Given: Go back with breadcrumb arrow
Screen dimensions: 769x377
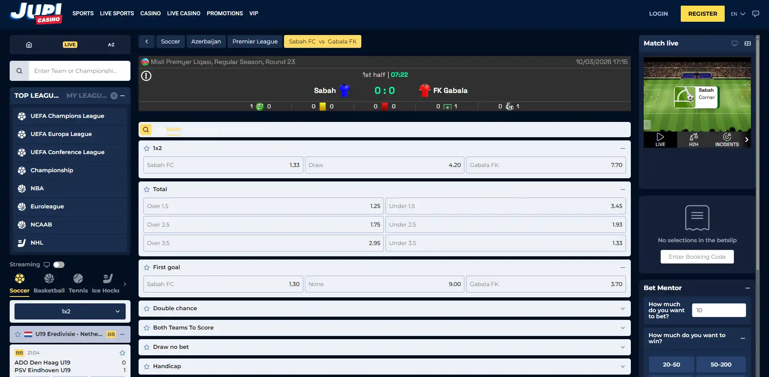Looking at the screenshot, I should (147, 41).
